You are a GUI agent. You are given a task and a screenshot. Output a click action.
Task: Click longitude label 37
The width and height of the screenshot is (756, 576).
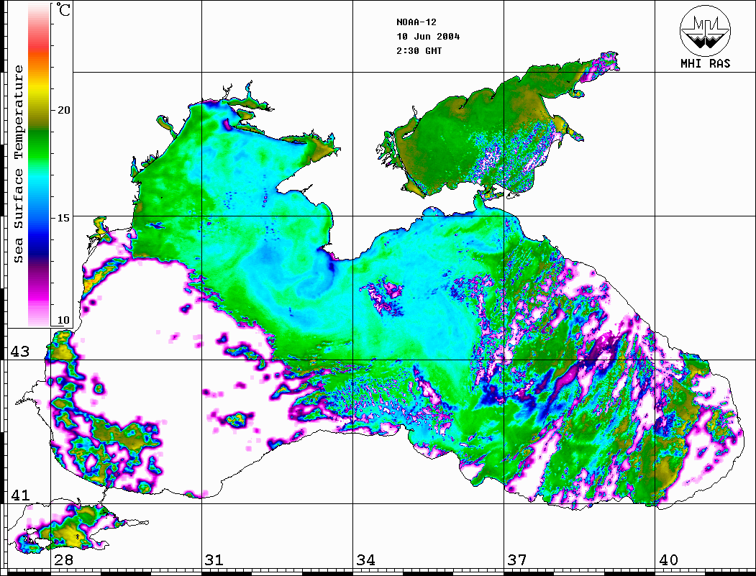tap(517, 559)
